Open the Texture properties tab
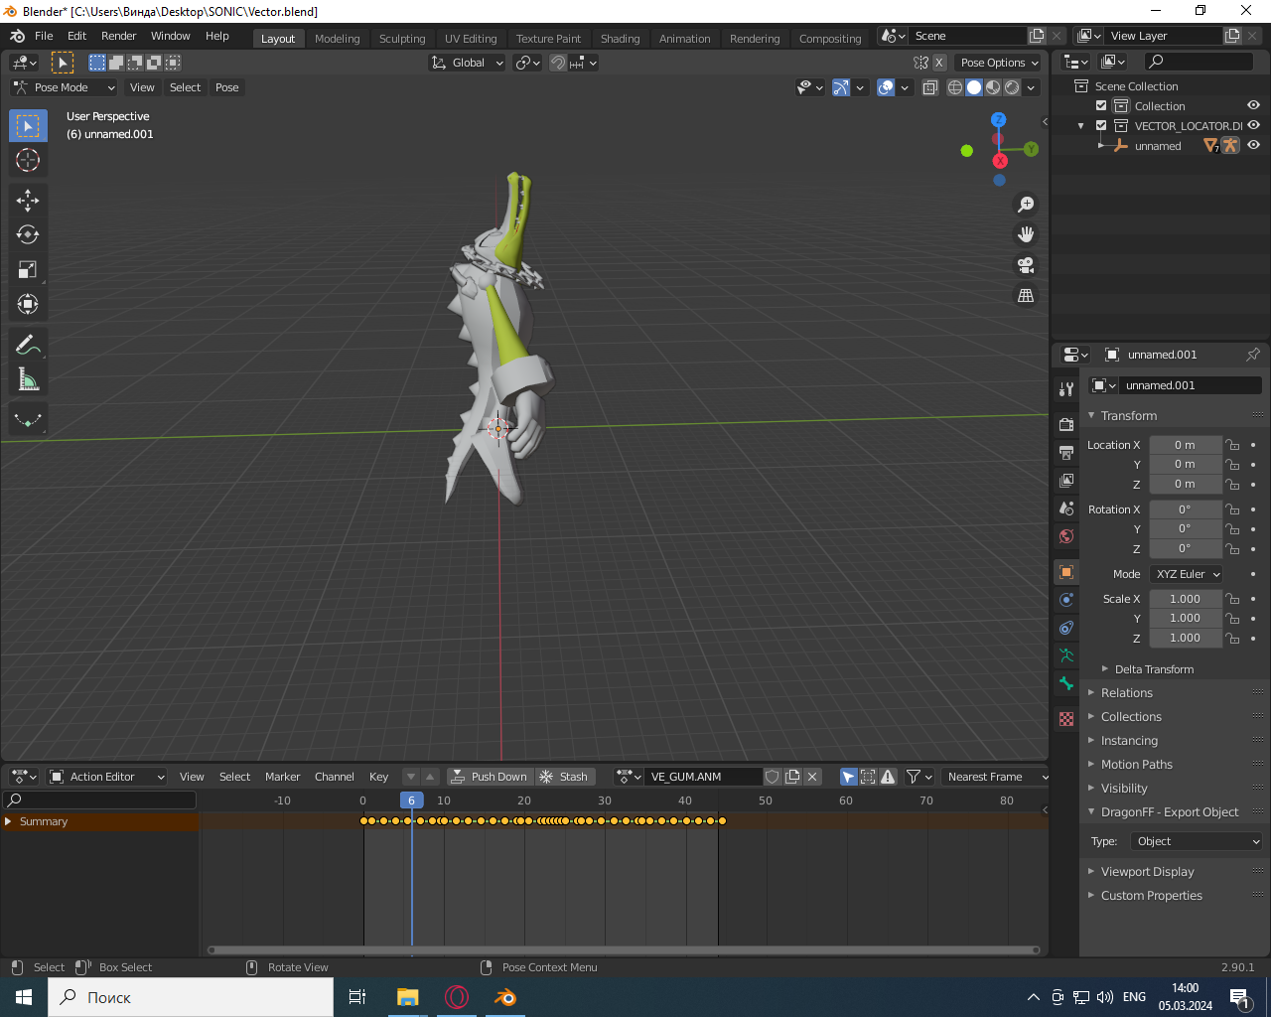 (x=1066, y=719)
